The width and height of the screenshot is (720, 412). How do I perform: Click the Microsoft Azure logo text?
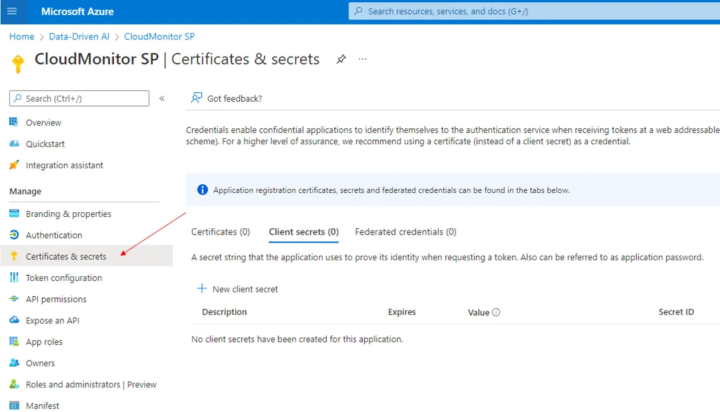[x=77, y=11]
